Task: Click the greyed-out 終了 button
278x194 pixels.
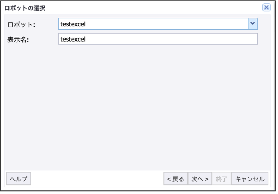Action: pos(222,179)
